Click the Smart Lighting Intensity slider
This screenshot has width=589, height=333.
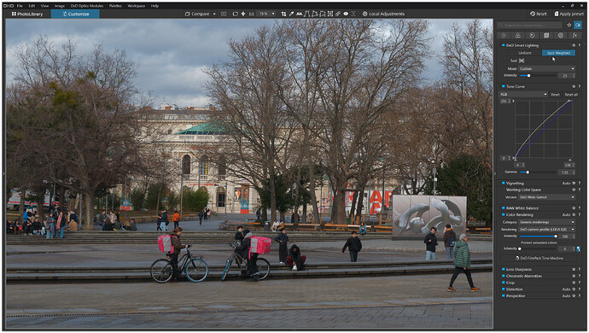pyautogui.click(x=539, y=75)
